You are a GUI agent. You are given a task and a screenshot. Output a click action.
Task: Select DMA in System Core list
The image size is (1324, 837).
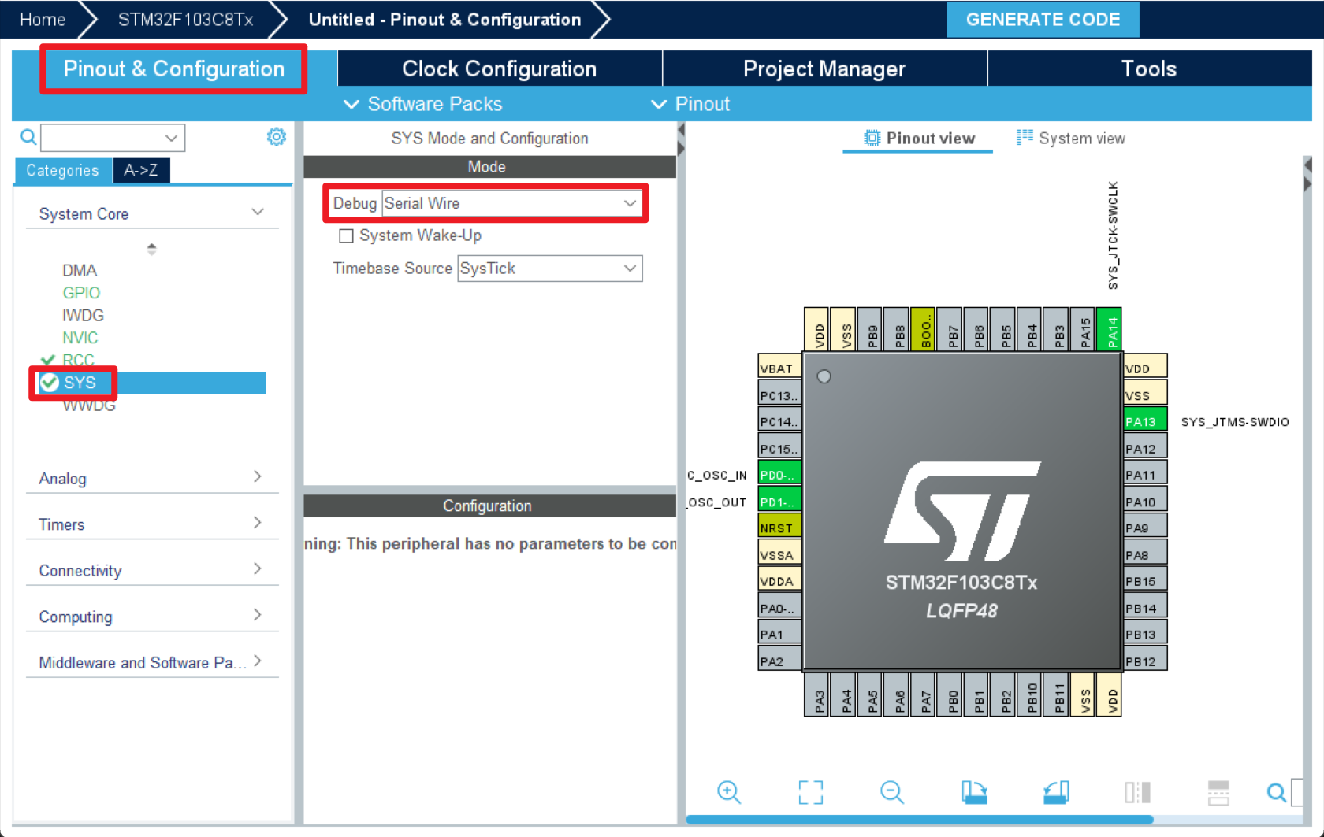80,270
